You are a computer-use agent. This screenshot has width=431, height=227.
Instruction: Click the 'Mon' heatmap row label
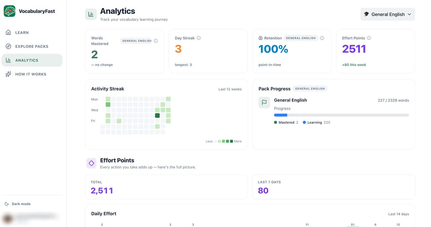[x=95, y=100]
